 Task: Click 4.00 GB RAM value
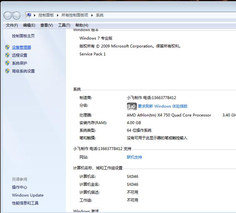pyautogui.click(x=134, y=123)
